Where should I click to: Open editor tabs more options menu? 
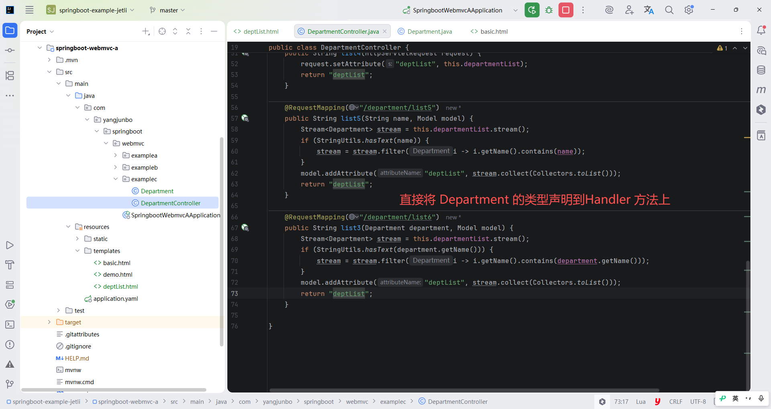pyautogui.click(x=742, y=31)
